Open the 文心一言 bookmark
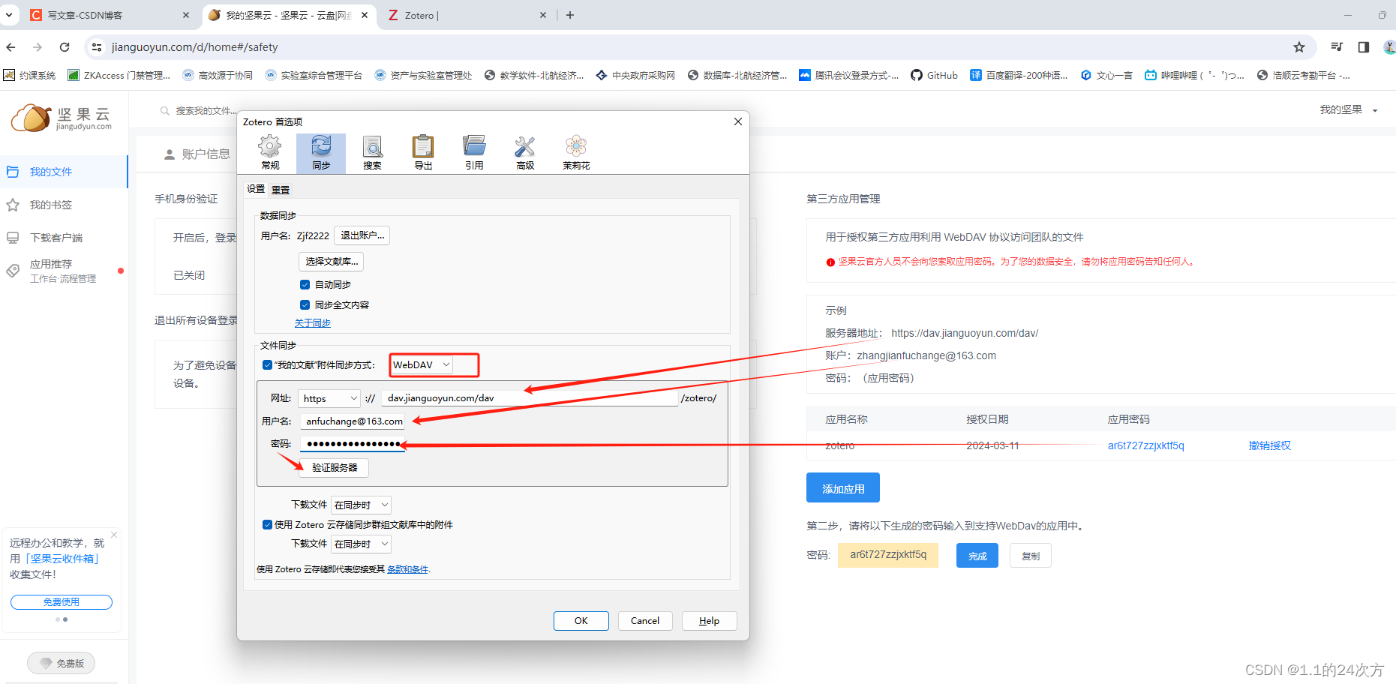Screen dimensions: 1396x684 tap(1106, 75)
